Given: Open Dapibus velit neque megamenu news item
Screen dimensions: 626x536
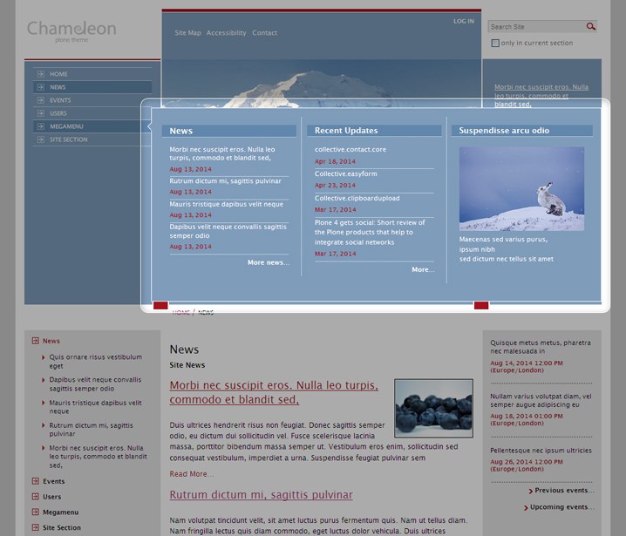Looking at the screenshot, I should 228,231.
